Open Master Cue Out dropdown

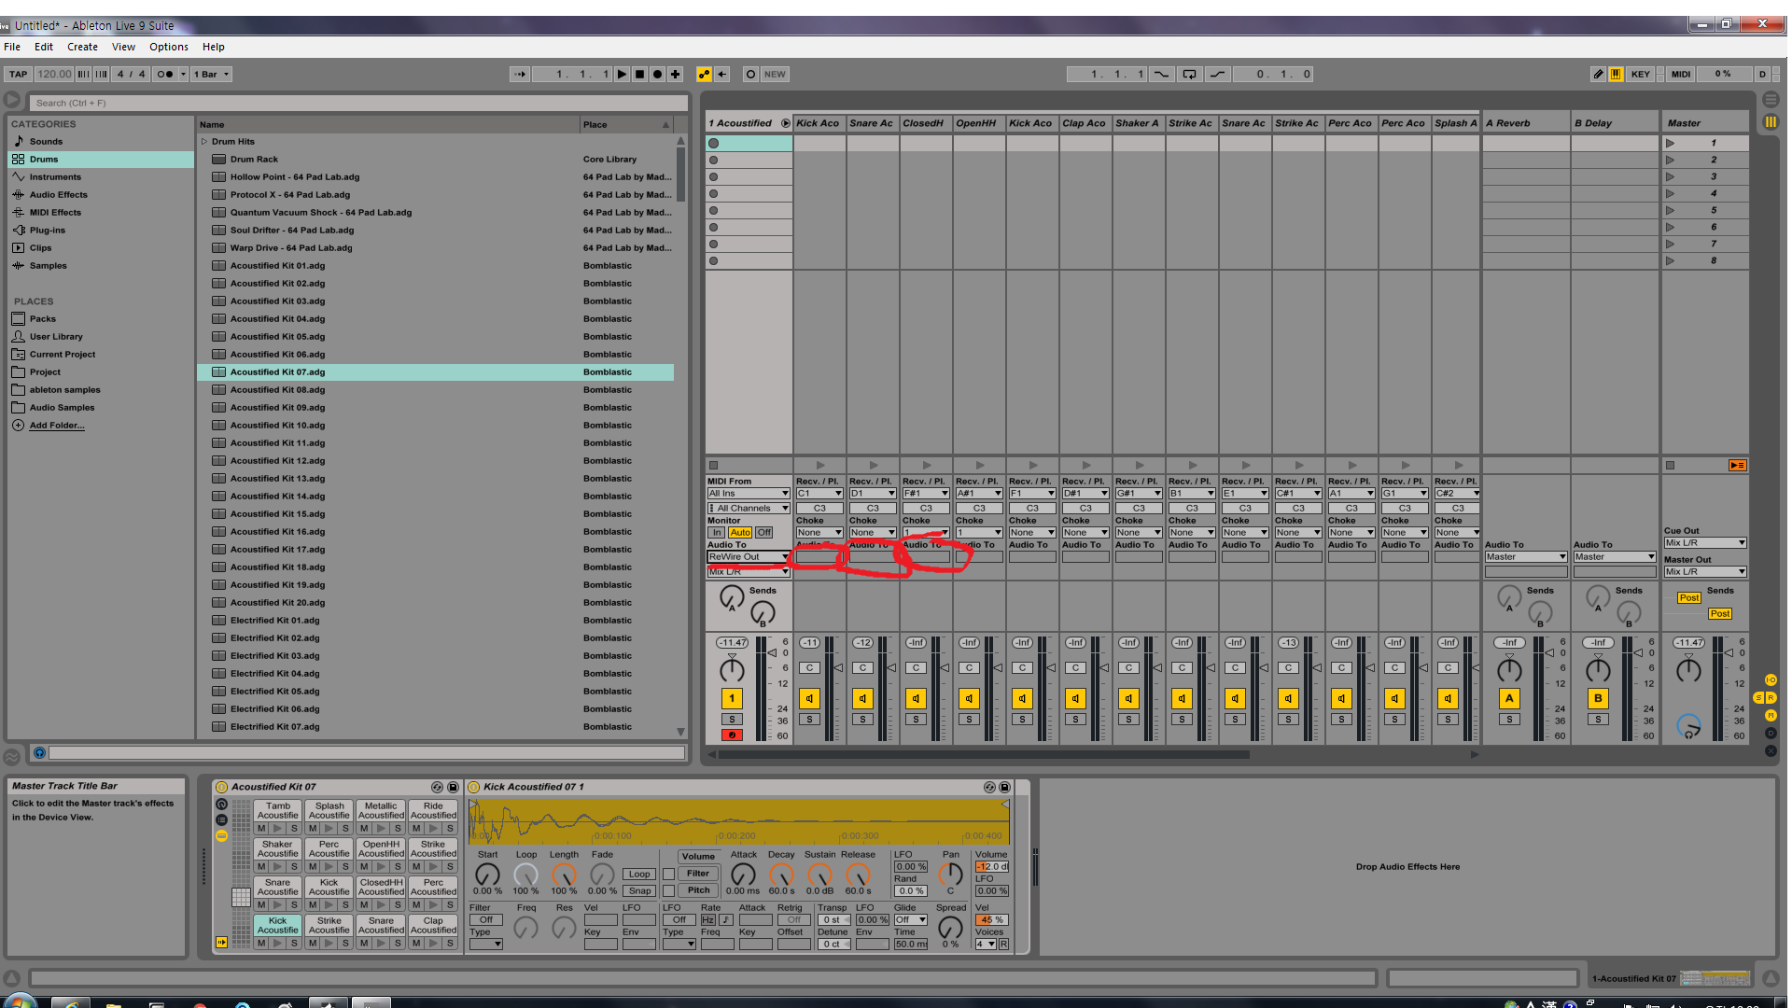tap(1705, 542)
